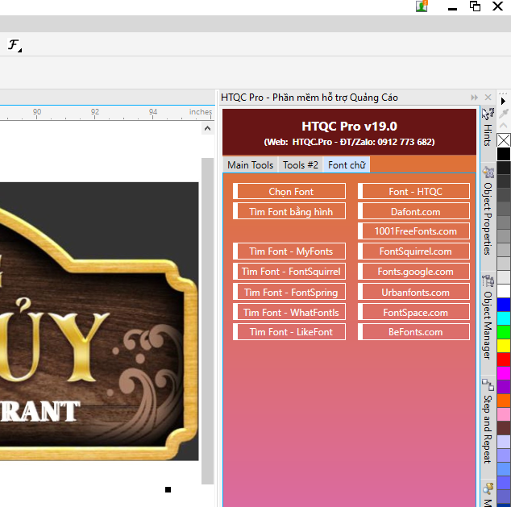Pick the white color swatch
The image size is (511, 507).
pyautogui.click(x=504, y=291)
